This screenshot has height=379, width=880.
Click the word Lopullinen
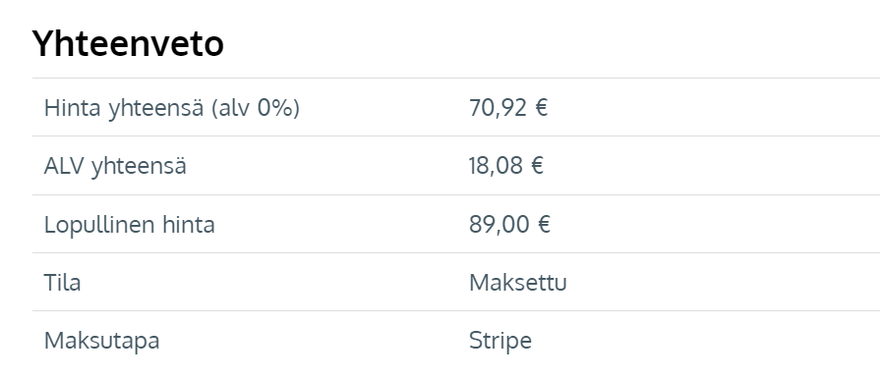[x=99, y=224]
